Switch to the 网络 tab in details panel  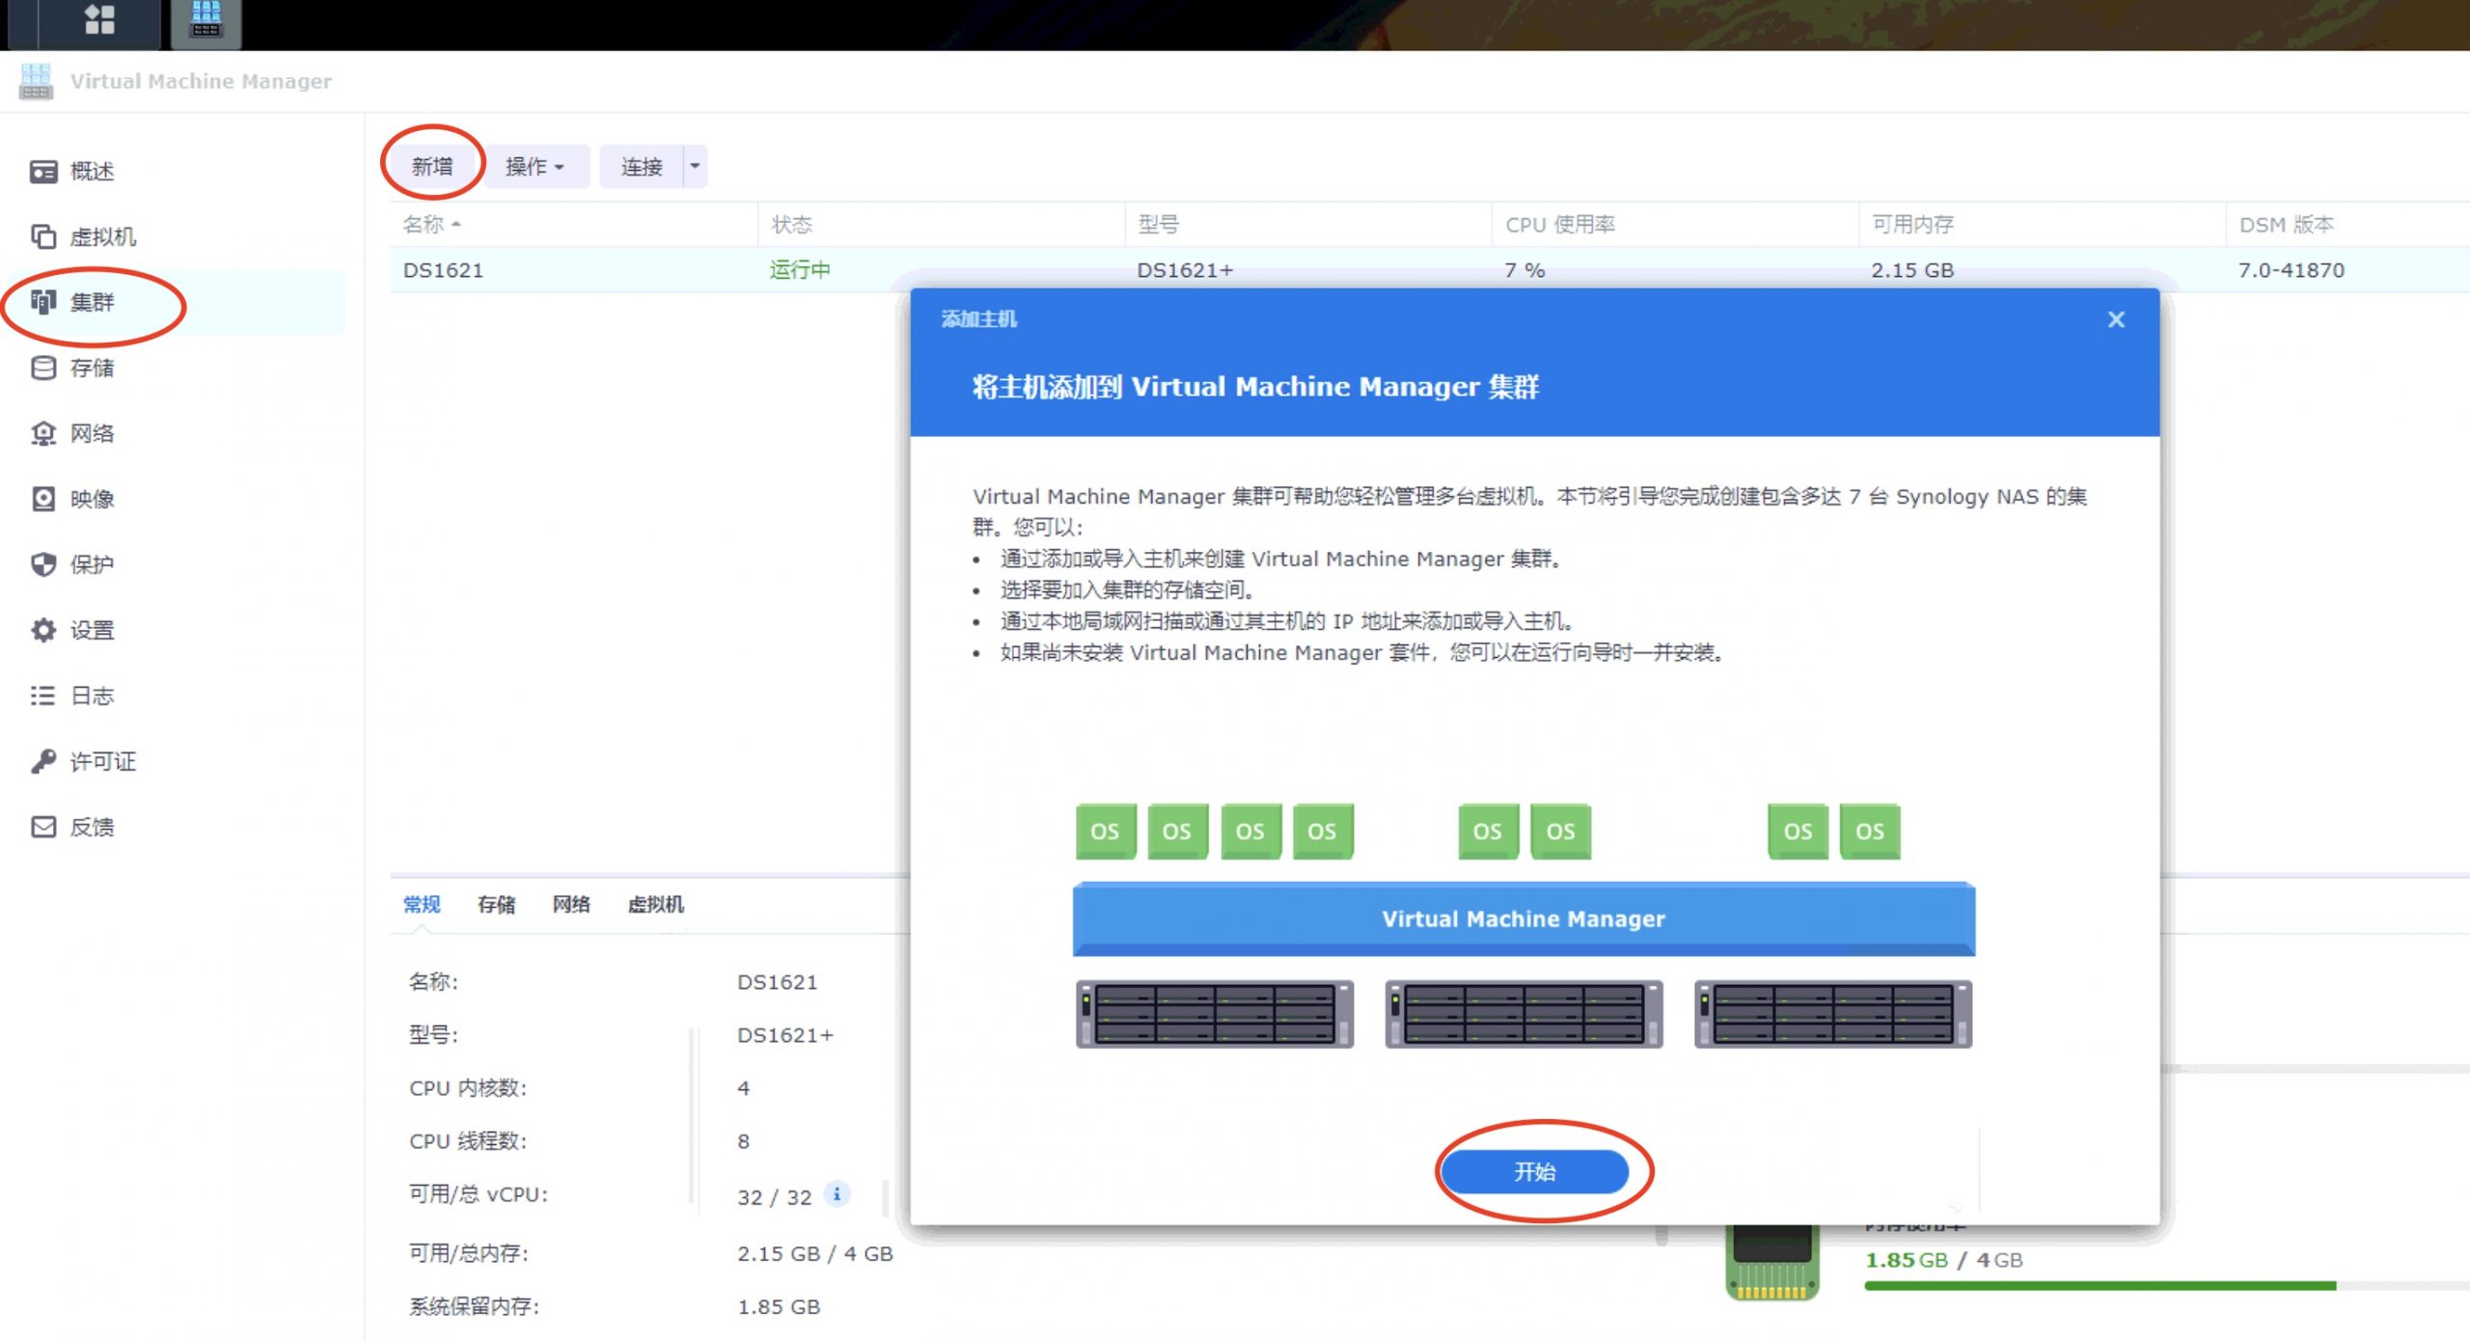coord(571,905)
